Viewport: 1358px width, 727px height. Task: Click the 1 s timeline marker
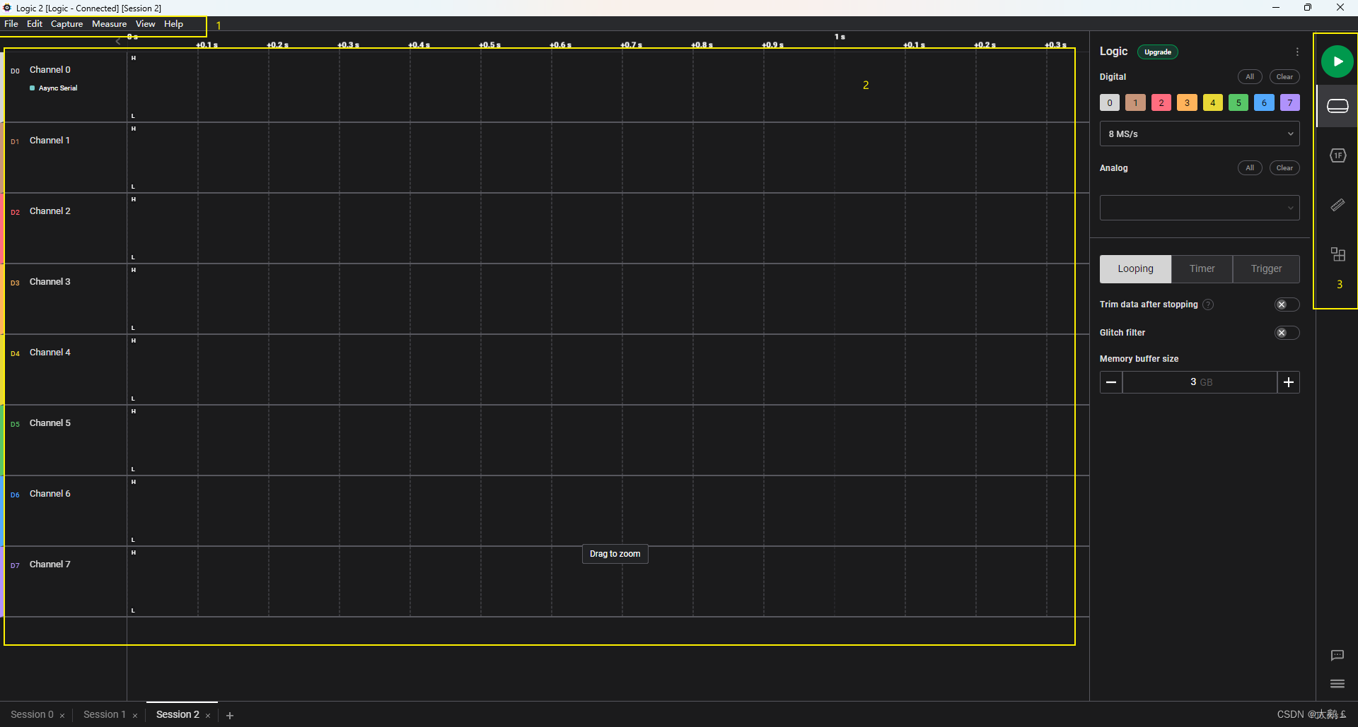coord(840,37)
